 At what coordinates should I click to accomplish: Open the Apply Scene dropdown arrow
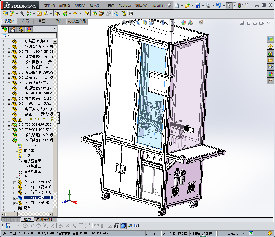[x=196, y=23]
